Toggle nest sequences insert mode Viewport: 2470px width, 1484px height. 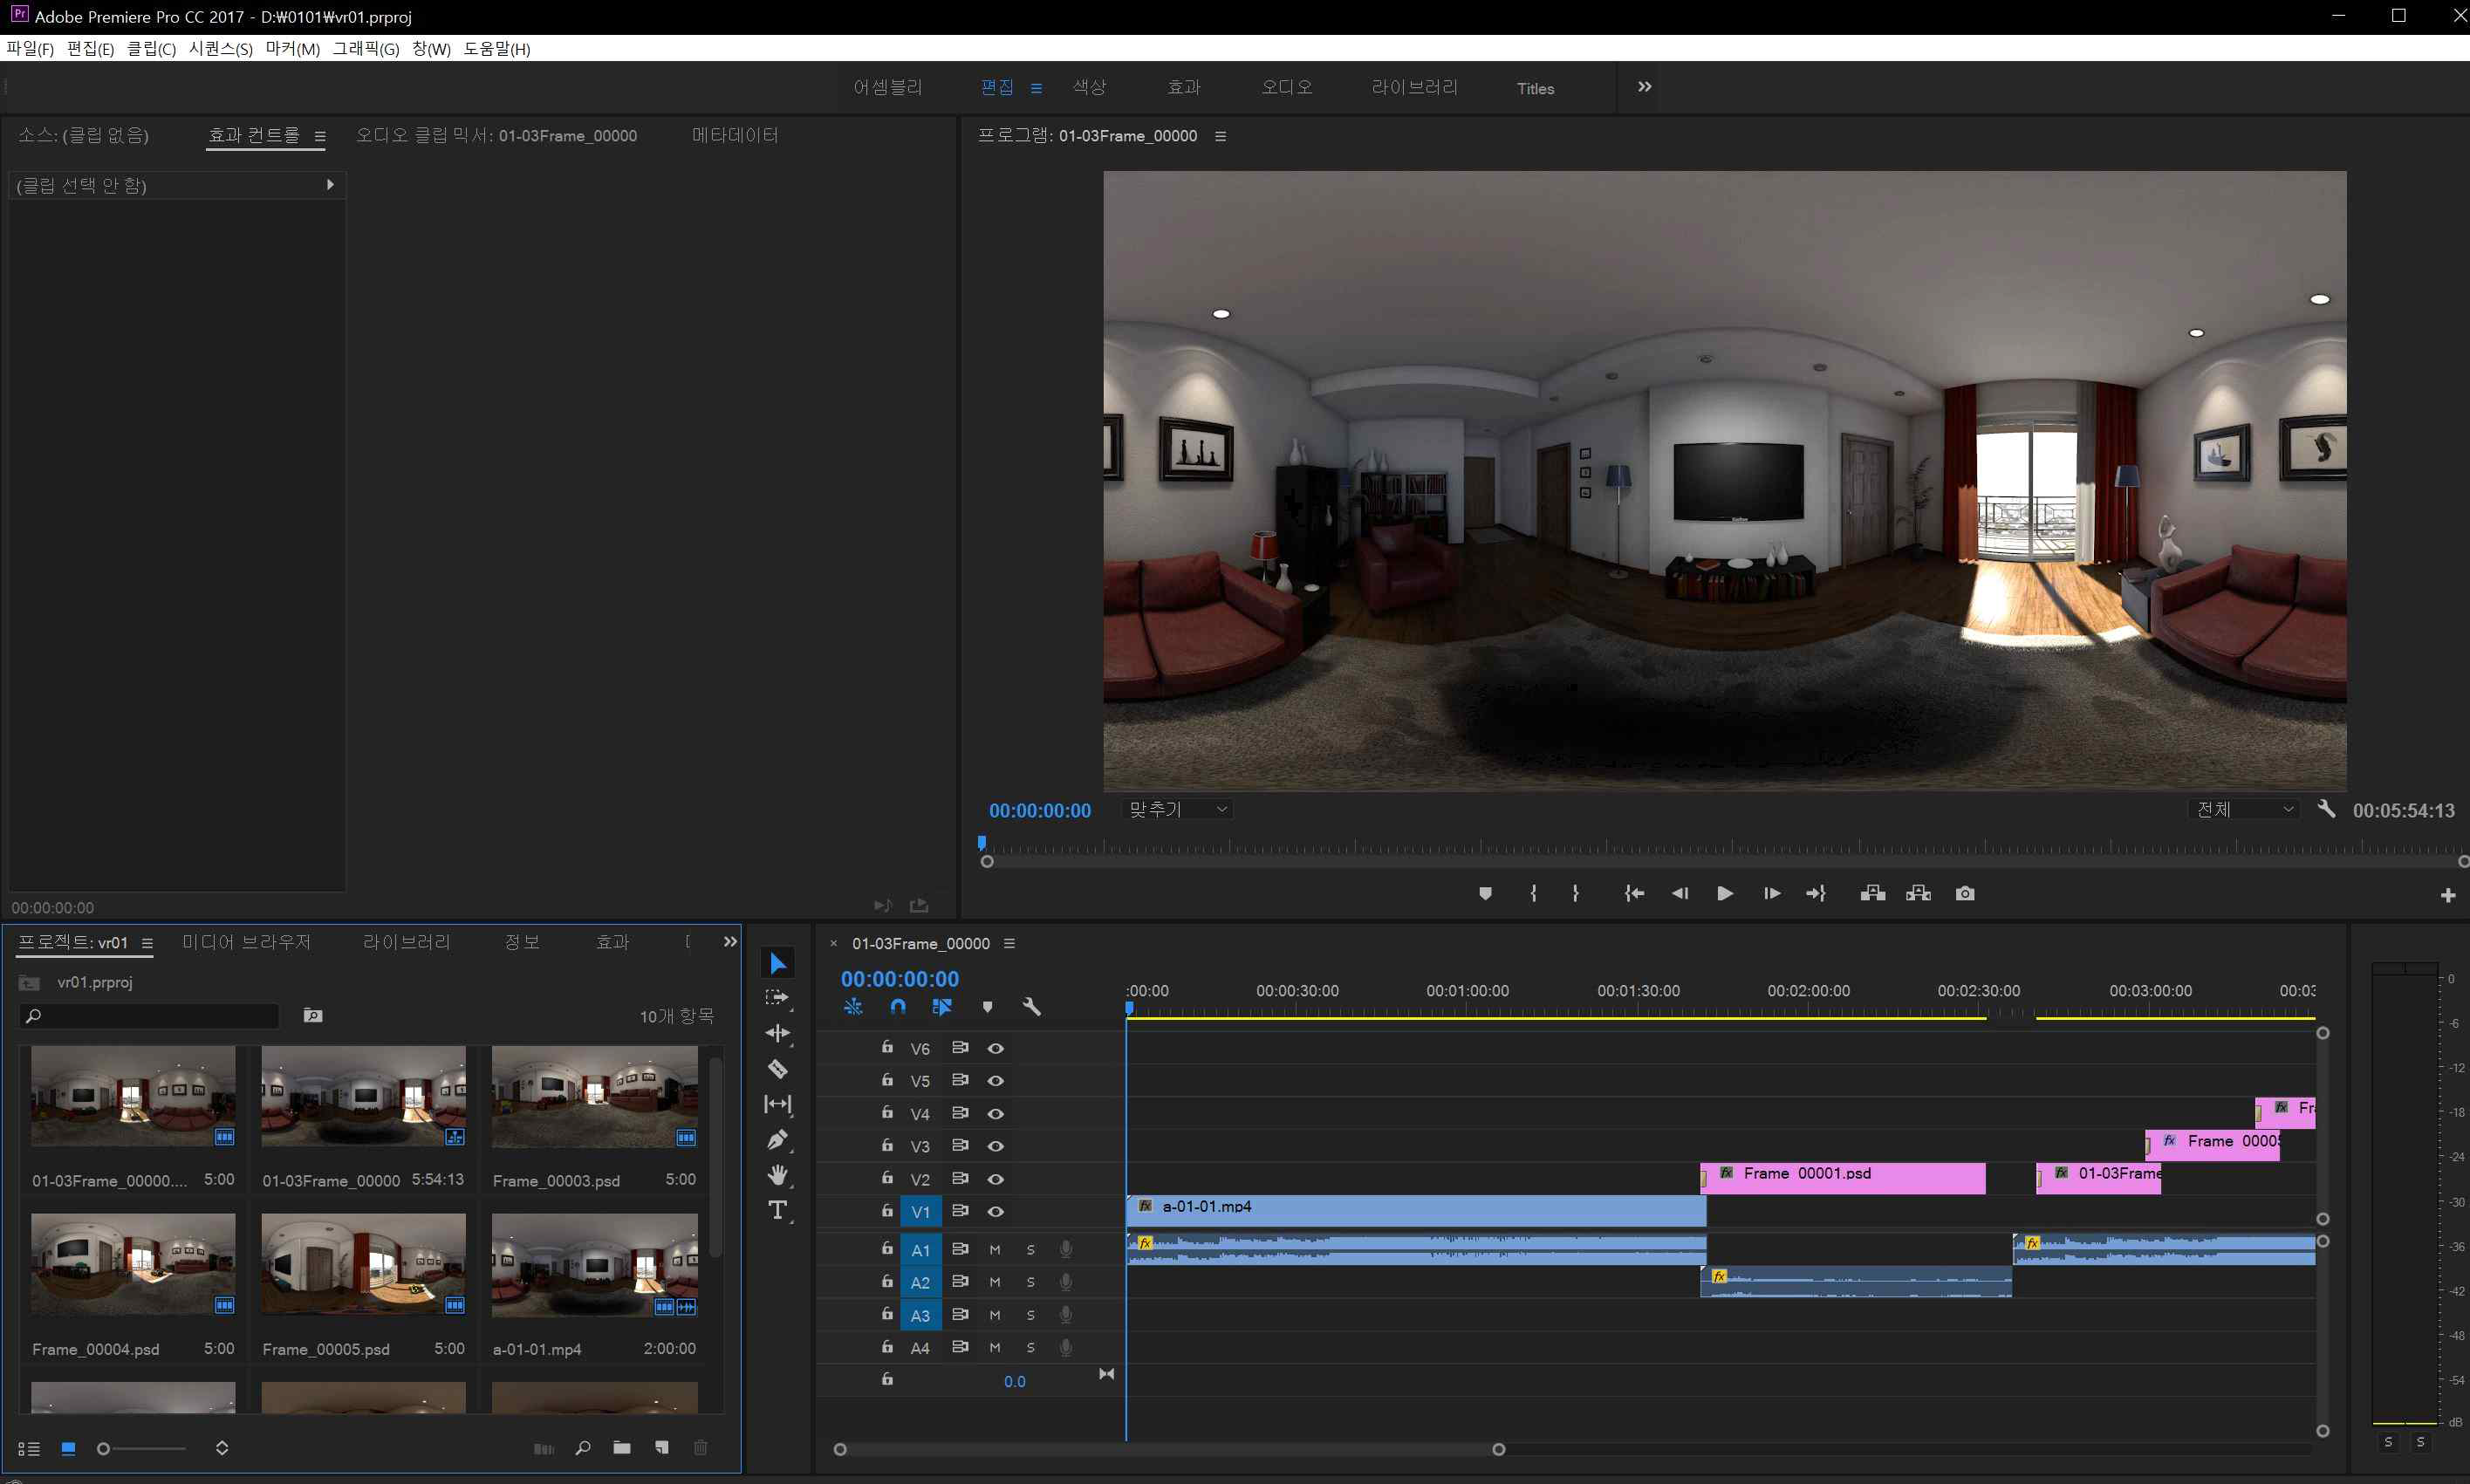[853, 1007]
